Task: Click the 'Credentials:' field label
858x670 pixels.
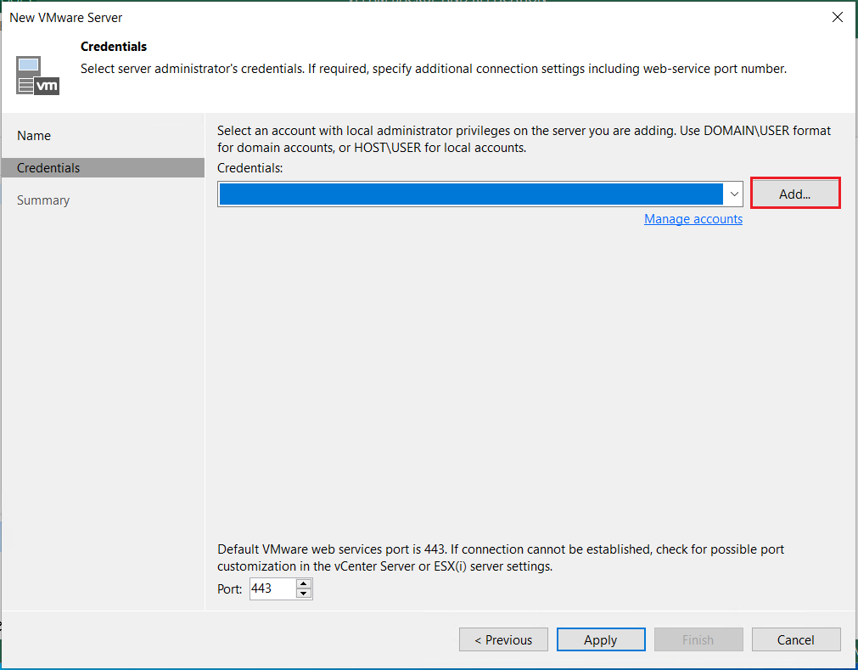Action: click(x=250, y=168)
